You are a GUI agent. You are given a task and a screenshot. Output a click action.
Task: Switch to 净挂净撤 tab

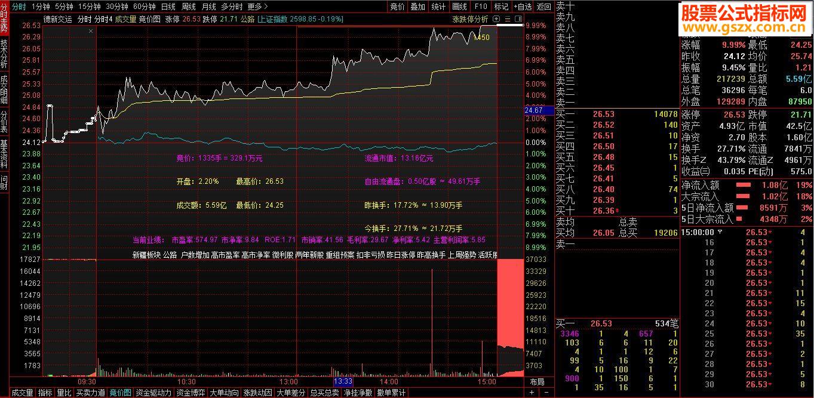point(358,393)
